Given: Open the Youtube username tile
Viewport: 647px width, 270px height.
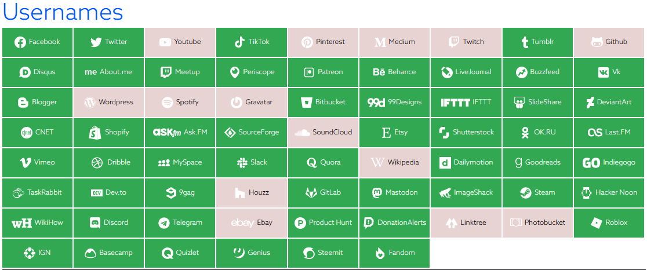Looking at the screenshot, I should click(x=180, y=42).
